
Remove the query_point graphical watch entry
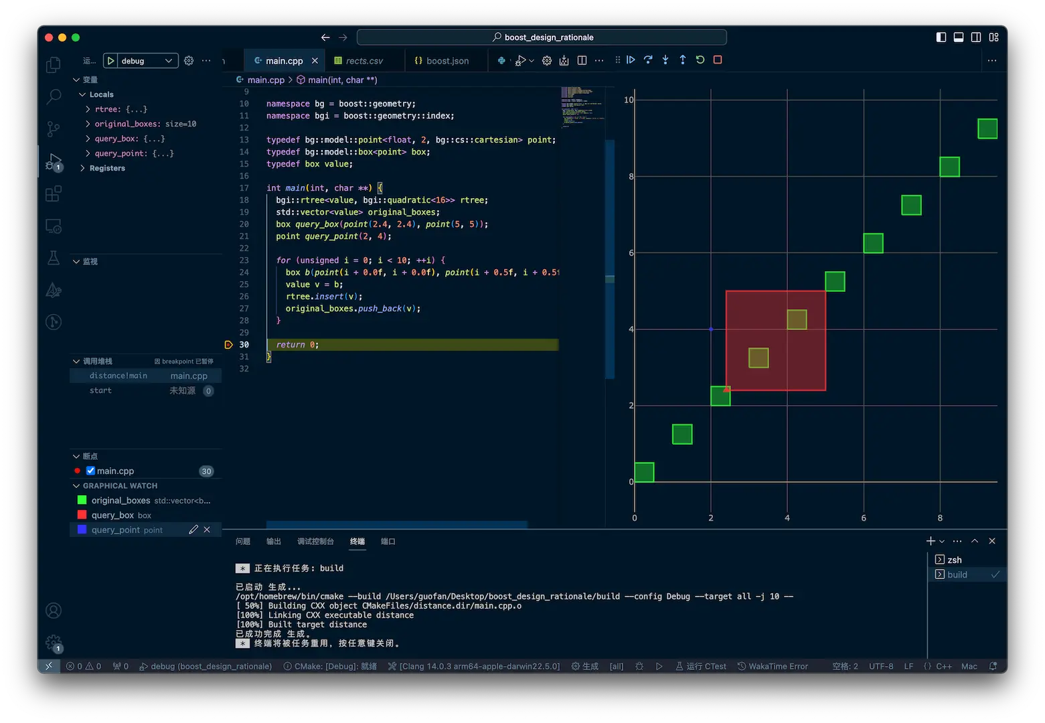point(207,530)
